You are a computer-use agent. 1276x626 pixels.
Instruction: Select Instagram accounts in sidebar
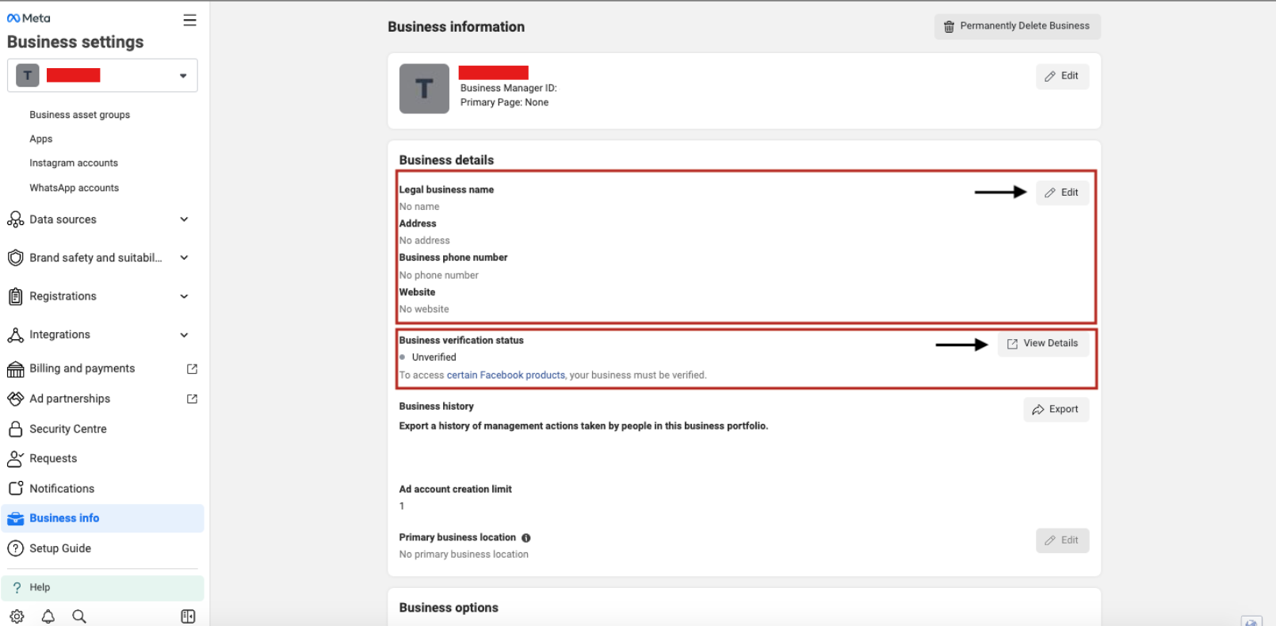click(74, 163)
